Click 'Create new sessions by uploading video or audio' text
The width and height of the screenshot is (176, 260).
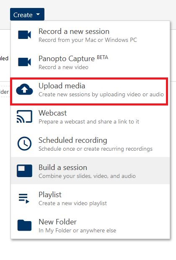click(101, 94)
